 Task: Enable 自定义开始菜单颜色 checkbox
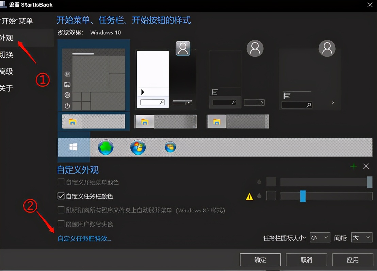point(61,182)
